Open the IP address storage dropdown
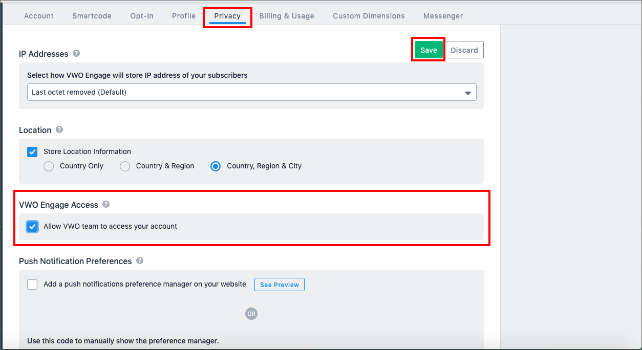 [252, 92]
